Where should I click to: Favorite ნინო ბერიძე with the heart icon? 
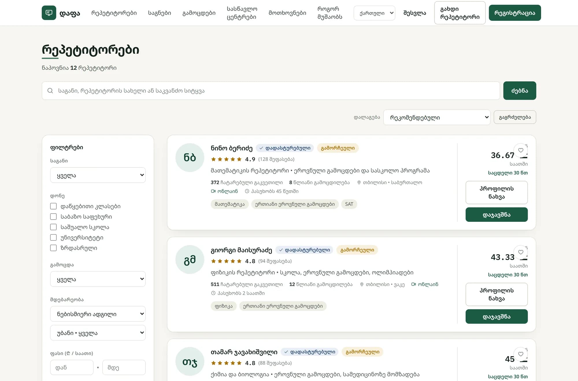(520, 150)
